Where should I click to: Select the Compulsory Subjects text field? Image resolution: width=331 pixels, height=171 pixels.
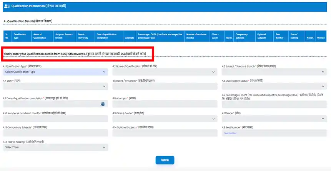coord(55,133)
